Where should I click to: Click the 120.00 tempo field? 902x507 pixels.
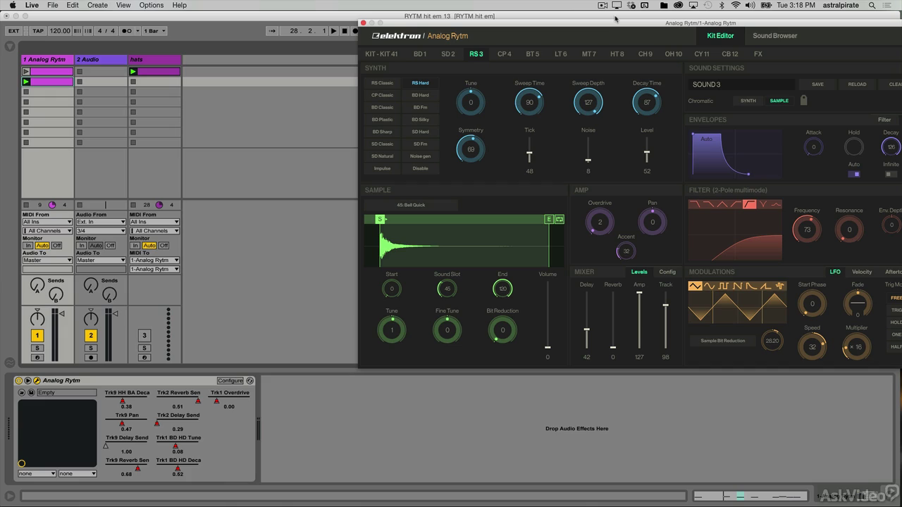(60, 31)
